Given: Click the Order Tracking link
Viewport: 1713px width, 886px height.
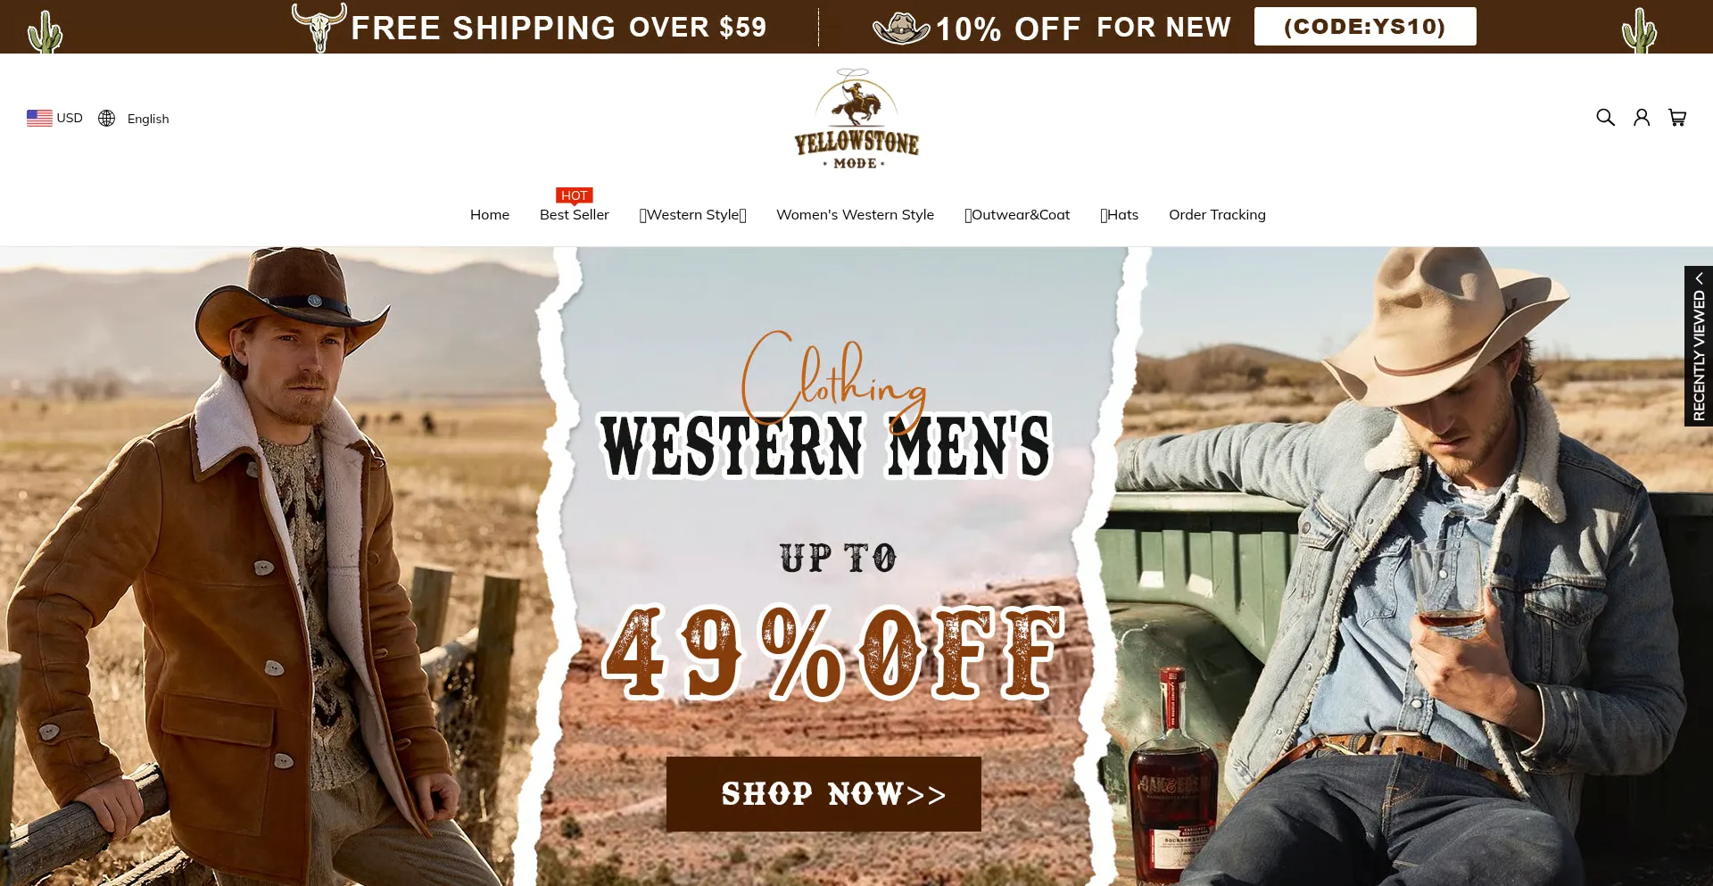Looking at the screenshot, I should (1218, 215).
